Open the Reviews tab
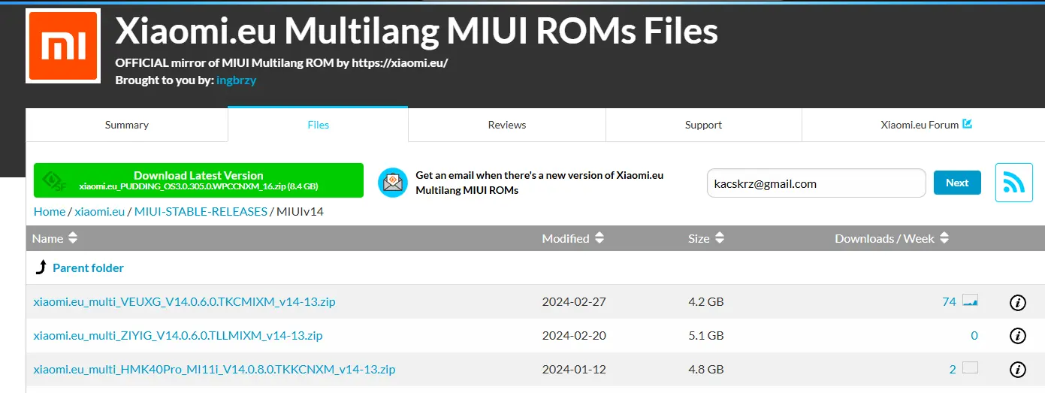 [506, 125]
